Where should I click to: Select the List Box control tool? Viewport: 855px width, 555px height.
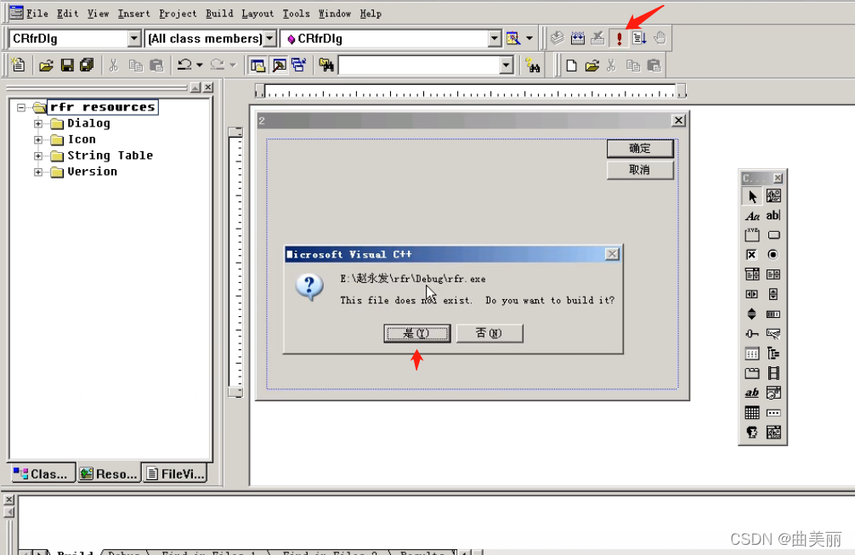773,275
